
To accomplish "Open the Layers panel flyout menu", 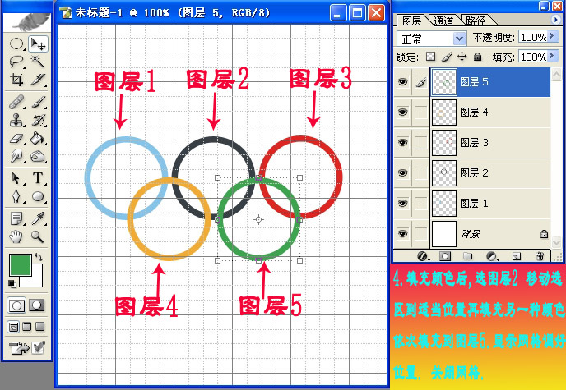I will click(556, 20).
